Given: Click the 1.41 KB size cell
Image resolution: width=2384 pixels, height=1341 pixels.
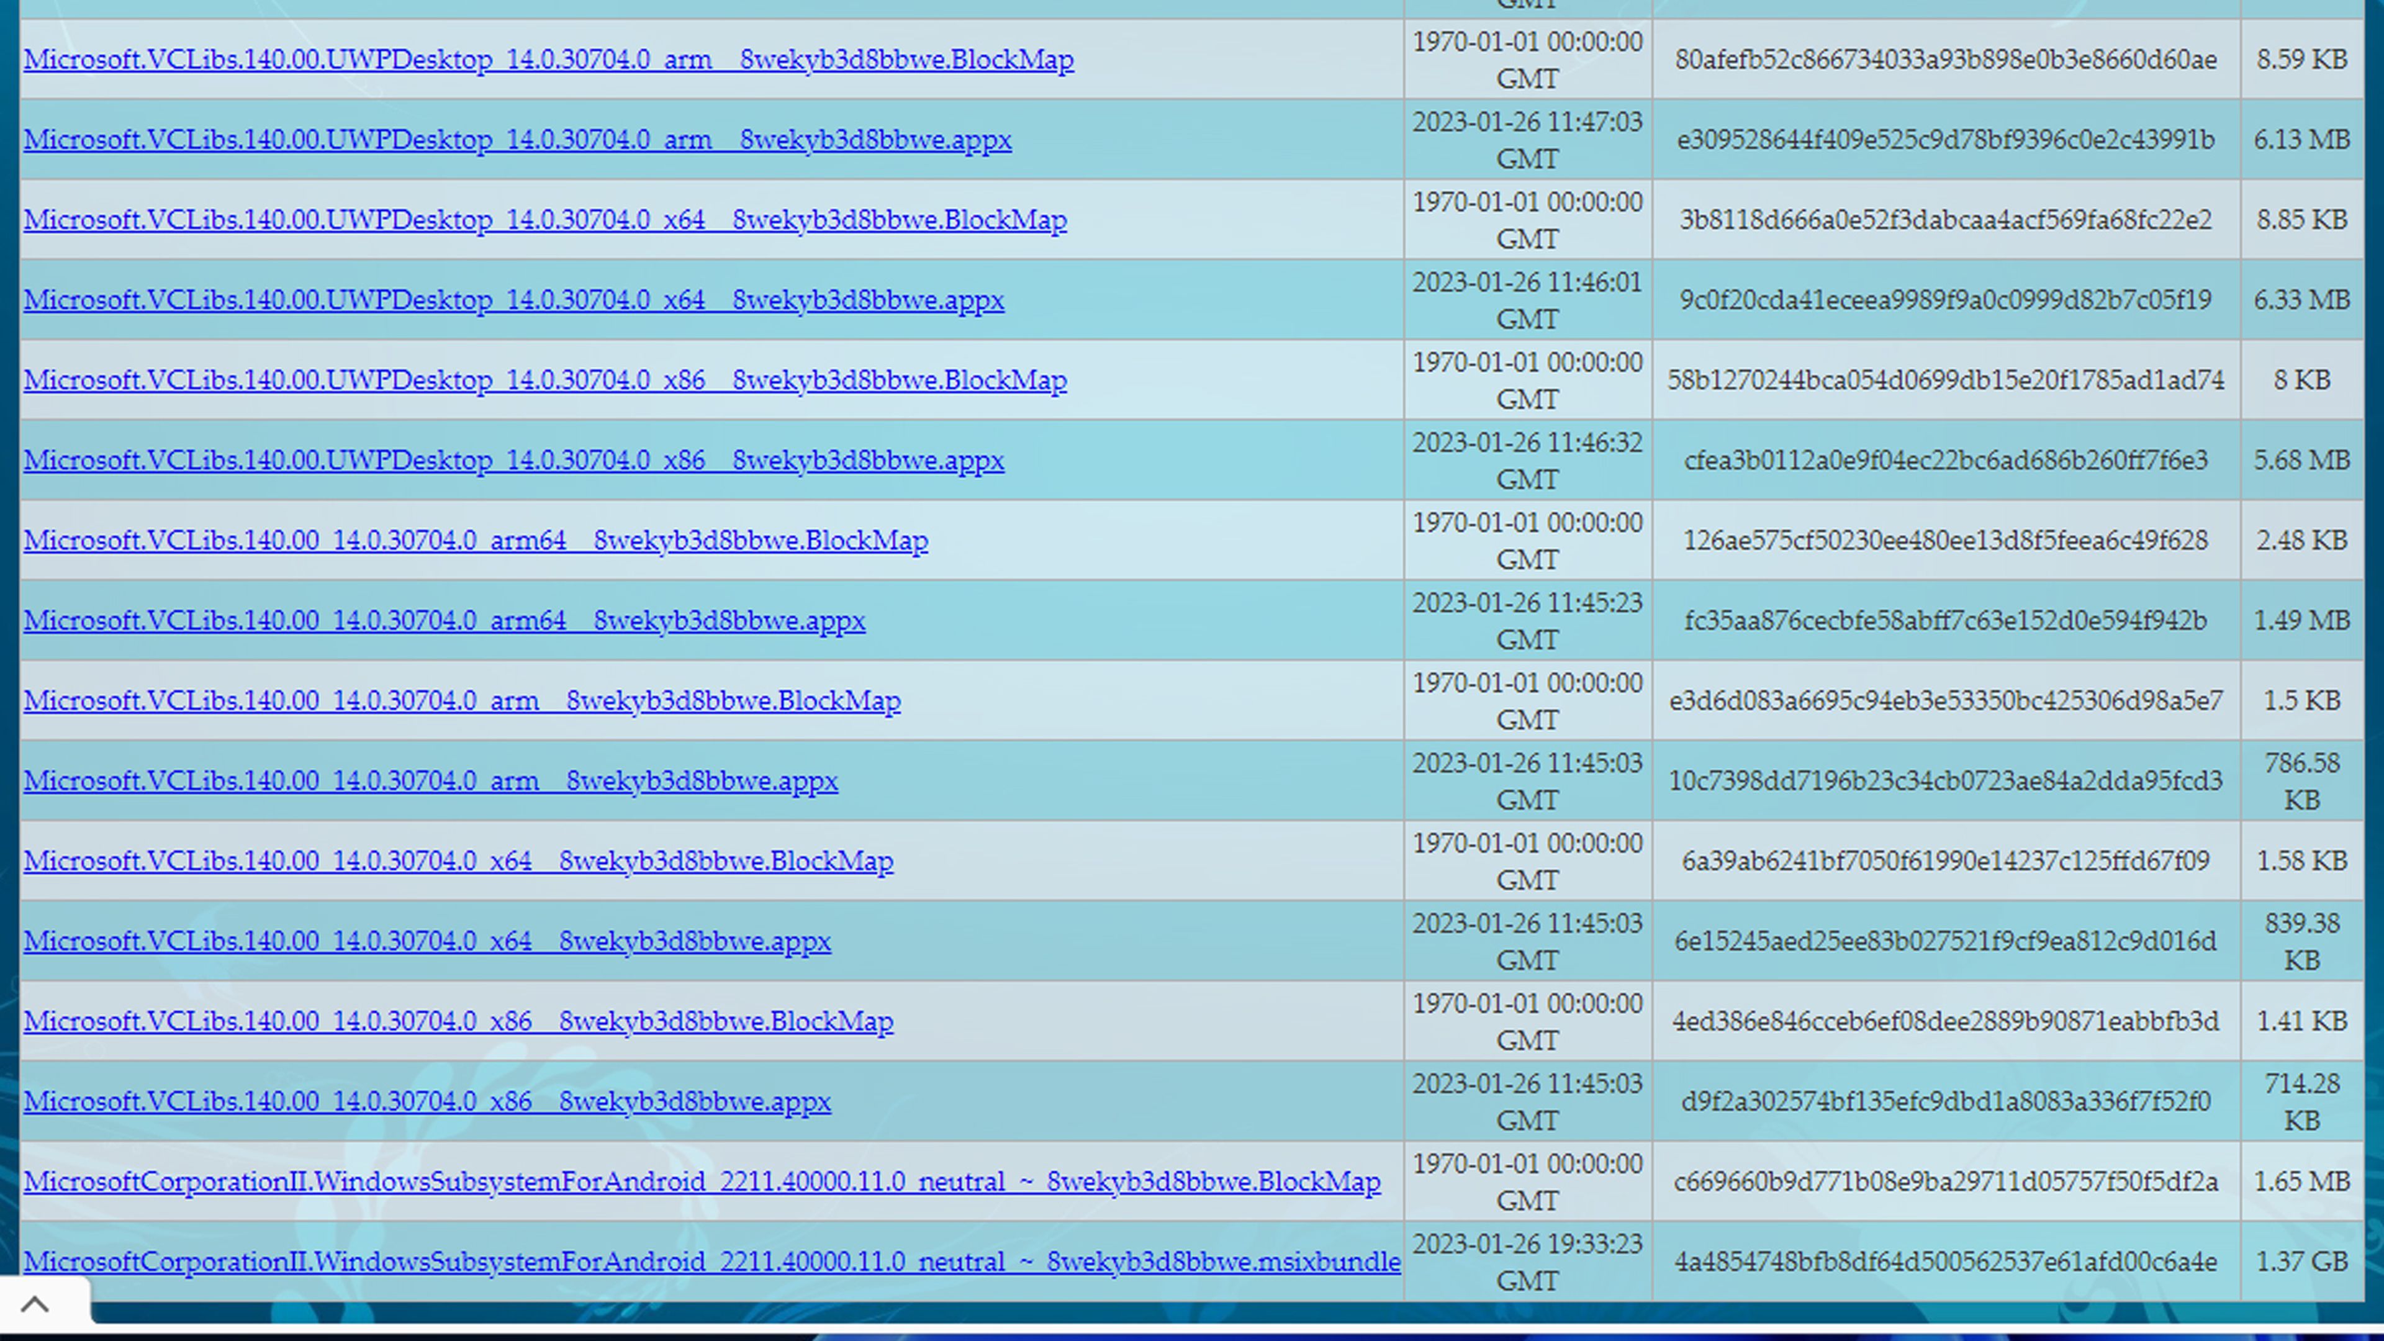Looking at the screenshot, I should click(2301, 1022).
